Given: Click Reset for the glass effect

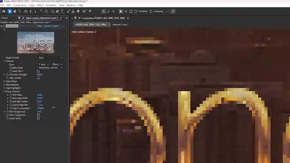Looking at the screenshot, I should point(39,26).
